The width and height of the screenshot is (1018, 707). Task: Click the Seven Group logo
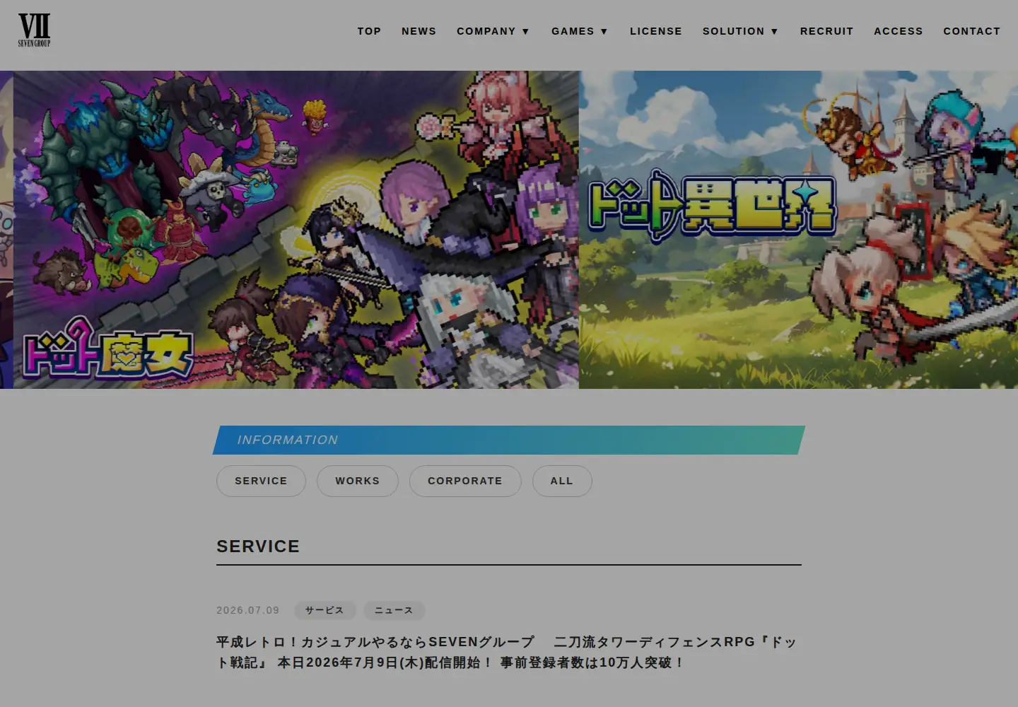(x=34, y=30)
